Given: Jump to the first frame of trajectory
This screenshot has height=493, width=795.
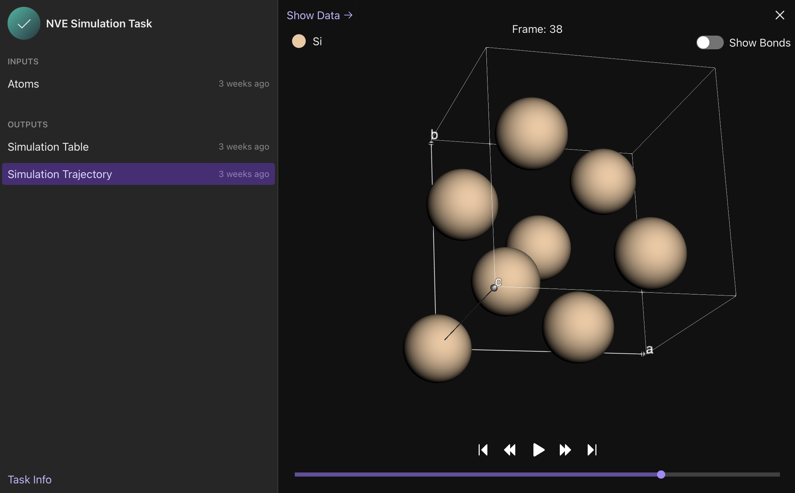Looking at the screenshot, I should (x=483, y=450).
